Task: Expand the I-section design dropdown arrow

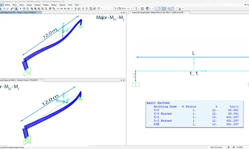Action: click(139, 9)
